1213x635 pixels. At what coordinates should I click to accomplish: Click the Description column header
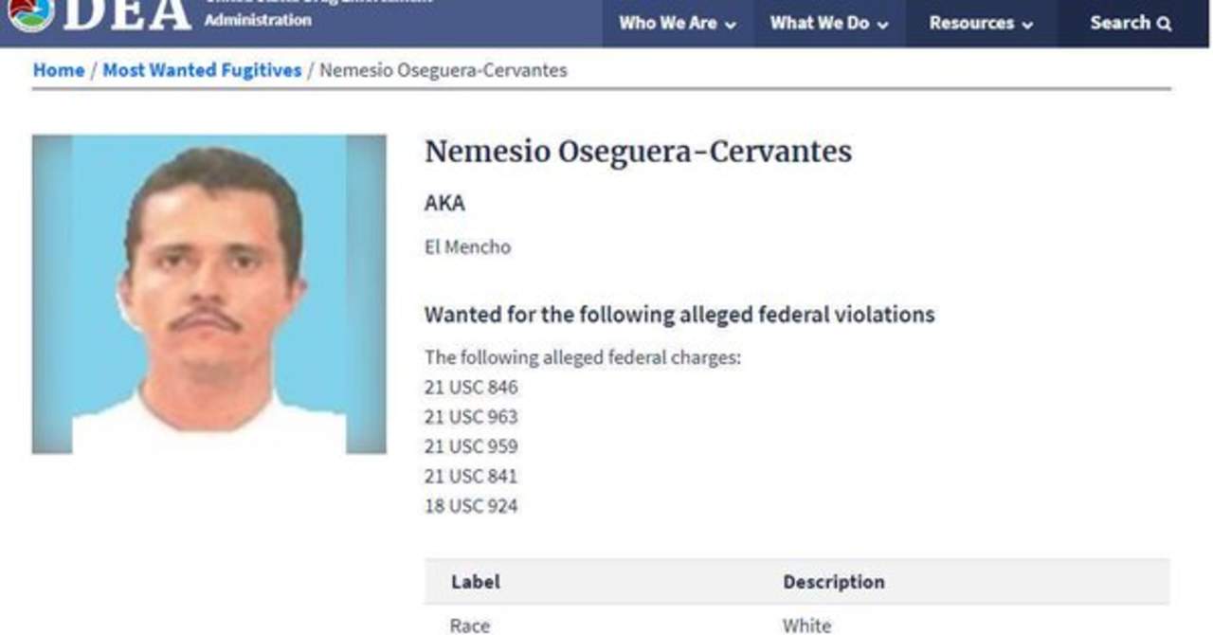[833, 582]
